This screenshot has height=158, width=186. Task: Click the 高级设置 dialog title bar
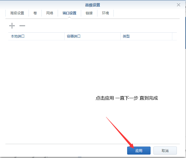tap(93, 5)
